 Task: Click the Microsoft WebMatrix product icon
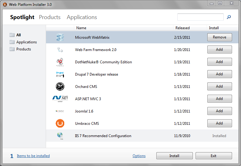60,37
